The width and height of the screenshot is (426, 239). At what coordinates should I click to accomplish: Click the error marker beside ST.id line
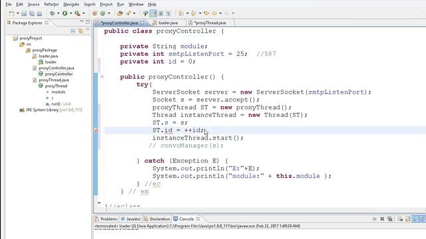point(97,131)
